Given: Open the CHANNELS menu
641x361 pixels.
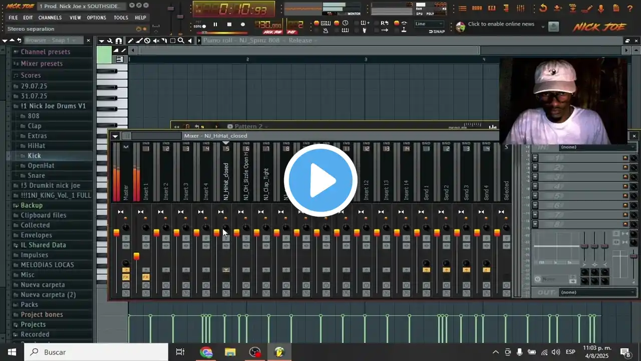Looking at the screenshot, I should pyautogui.click(x=50, y=18).
